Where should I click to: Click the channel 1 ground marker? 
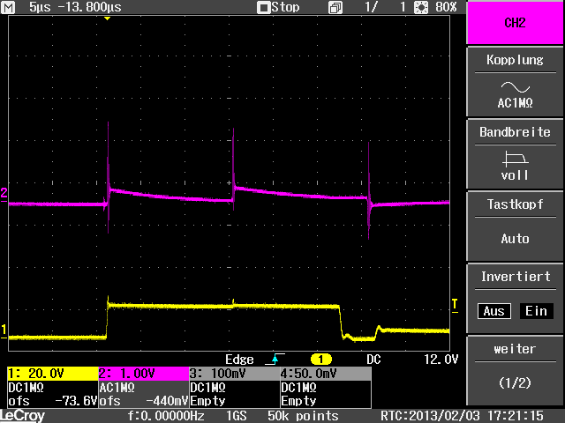point(4,331)
